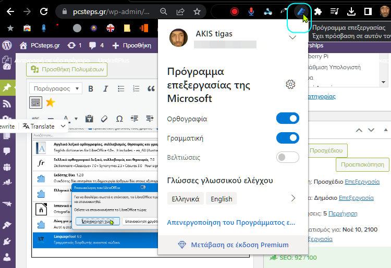Screen dimensions: 391x268
Task: Open the Παράγραφος format dropdown
Action: coord(56,88)
